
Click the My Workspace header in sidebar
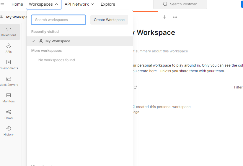click(14, 17)
